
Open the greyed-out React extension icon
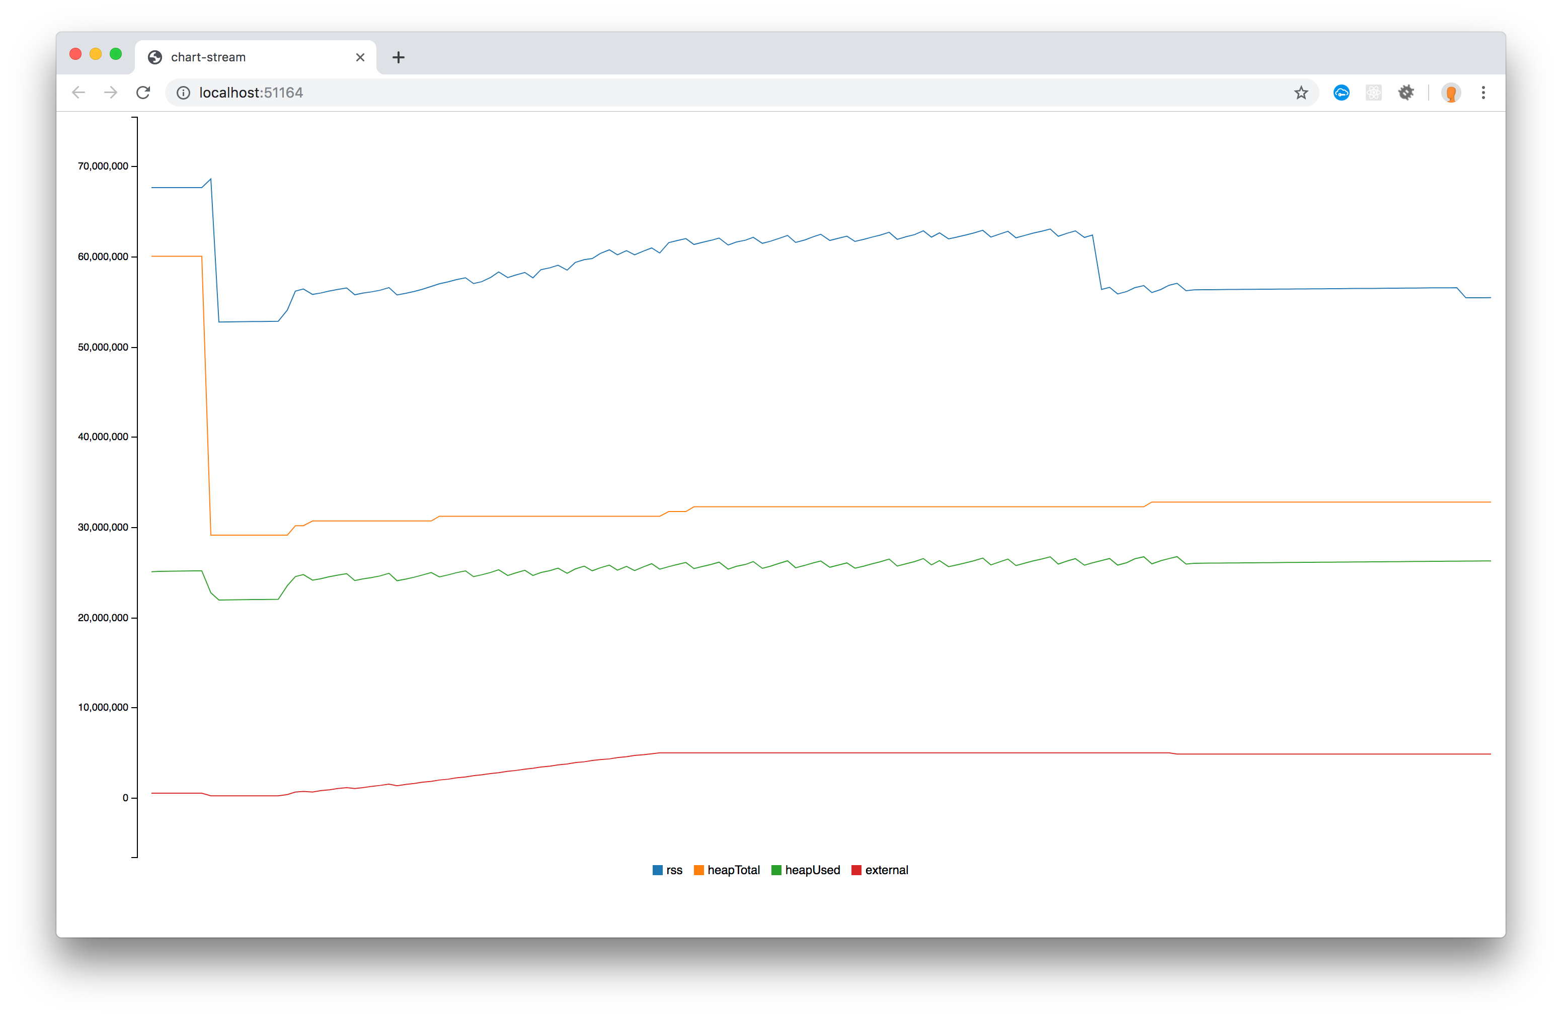coord(1374,93)
